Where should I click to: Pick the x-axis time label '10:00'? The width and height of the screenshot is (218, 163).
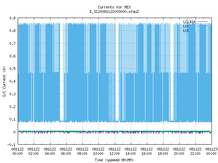[98, 153]
